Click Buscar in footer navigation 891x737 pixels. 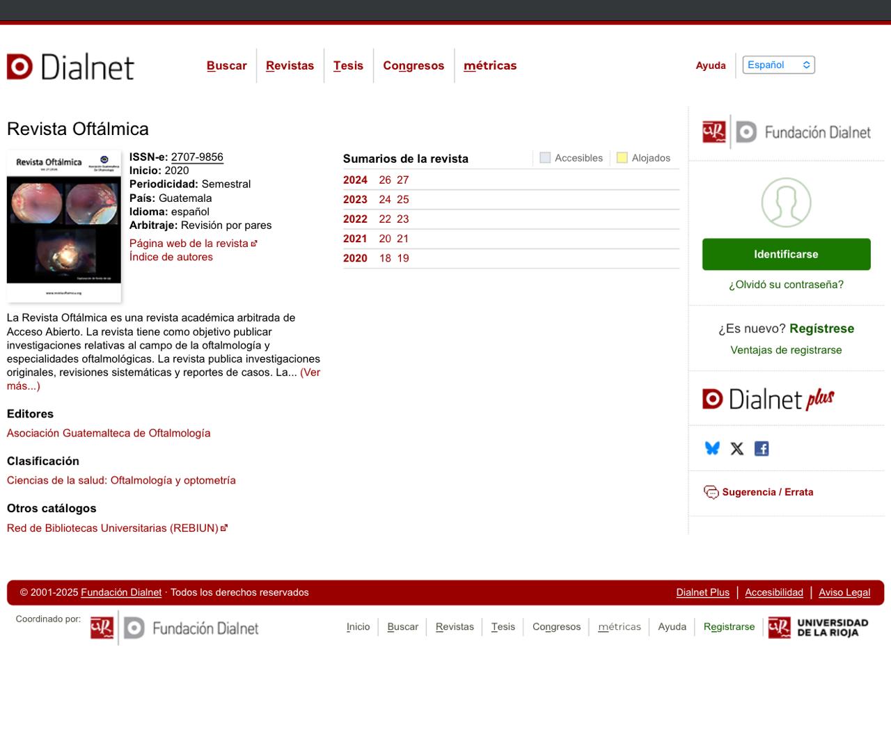(x=403, y=627)
